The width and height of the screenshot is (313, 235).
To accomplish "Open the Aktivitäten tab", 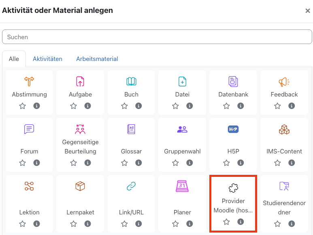I will 47,59.
